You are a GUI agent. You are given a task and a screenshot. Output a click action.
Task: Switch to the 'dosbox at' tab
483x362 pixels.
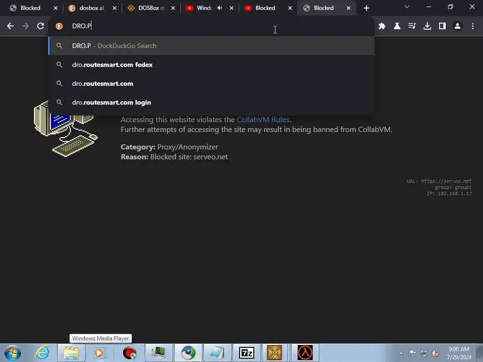coord(92,8)
